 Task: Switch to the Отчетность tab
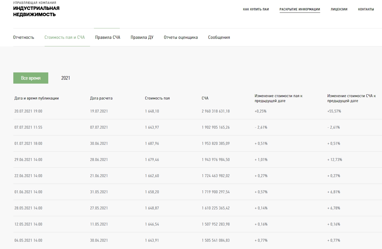(x=23, y=38)
